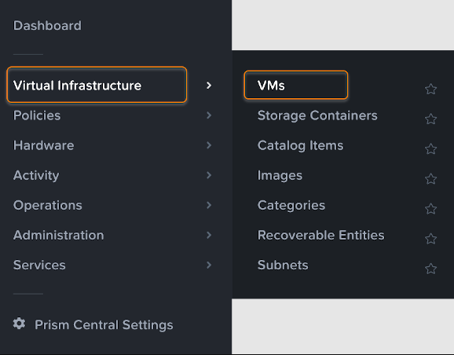
Task: Choose Activity from the sidebar
Action: coord(36,175)
